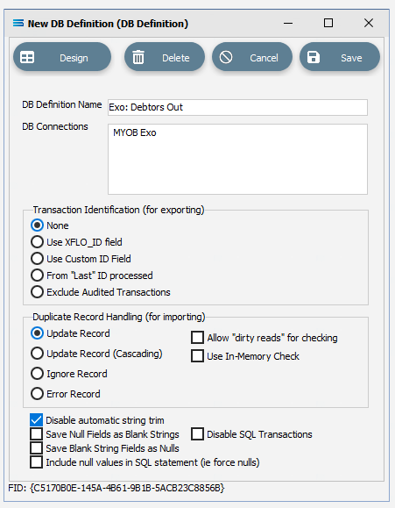Image resolution: width=395 pixels, height=508 pixels.
Task: Click the DB Definition Name field
Action: [x=237, y=107]
